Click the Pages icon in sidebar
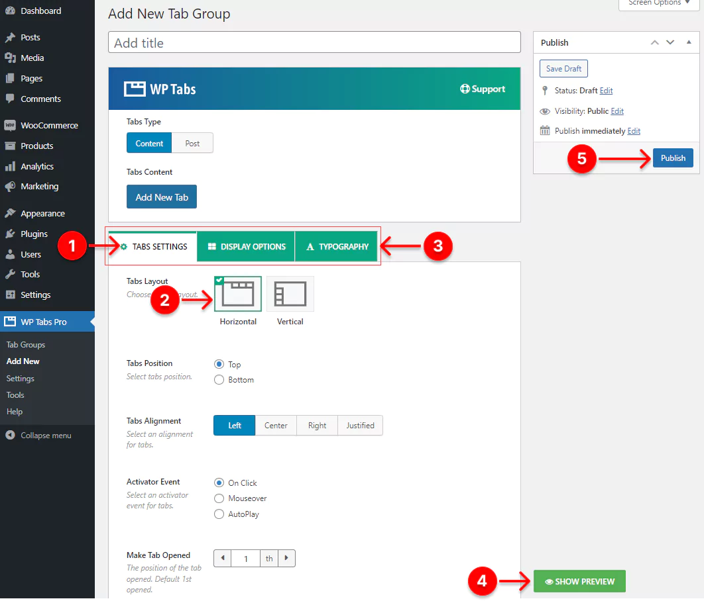The image size is (704, 601). [10, 78]
